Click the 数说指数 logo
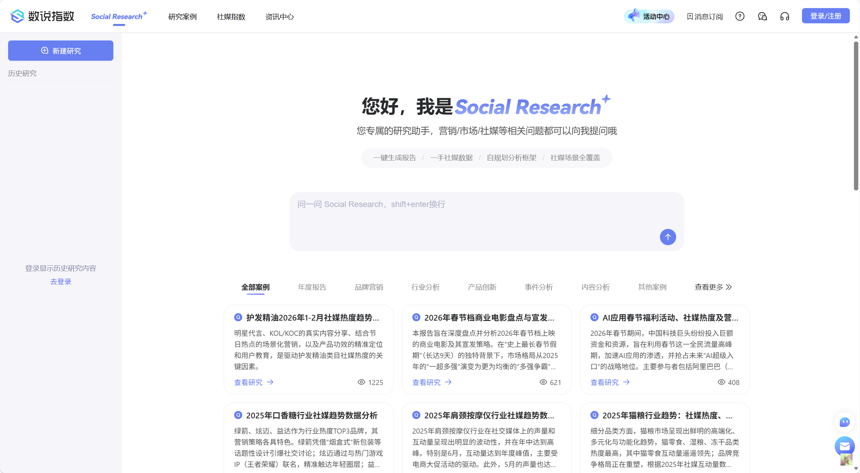This screenshot has width=860, height=473. [x=42, y=16]
